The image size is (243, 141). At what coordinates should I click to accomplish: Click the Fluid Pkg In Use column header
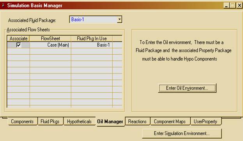[x=92, y=38]
